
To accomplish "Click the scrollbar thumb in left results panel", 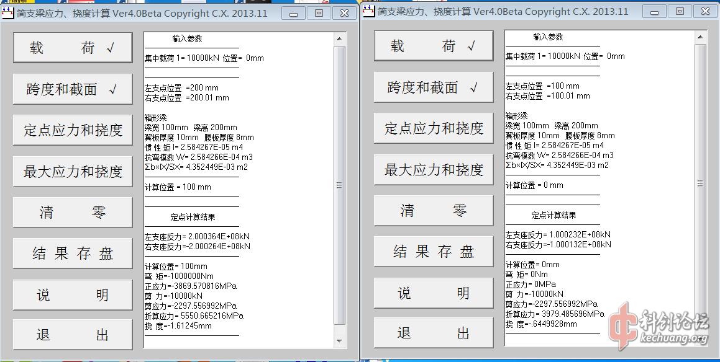I will (339, 185).
